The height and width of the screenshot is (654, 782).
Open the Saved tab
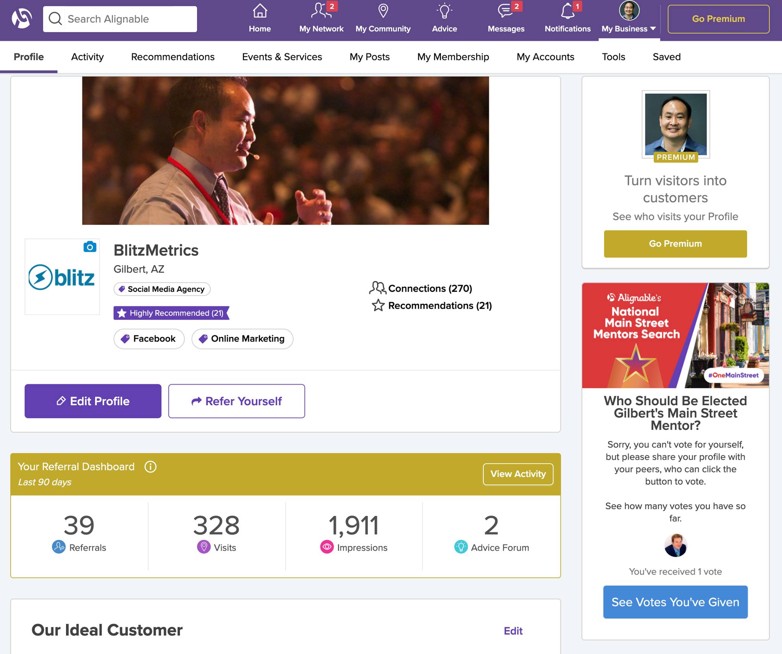pos(667,57)
